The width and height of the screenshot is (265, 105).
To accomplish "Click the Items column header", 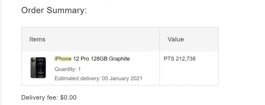I will tap(37, 39).
